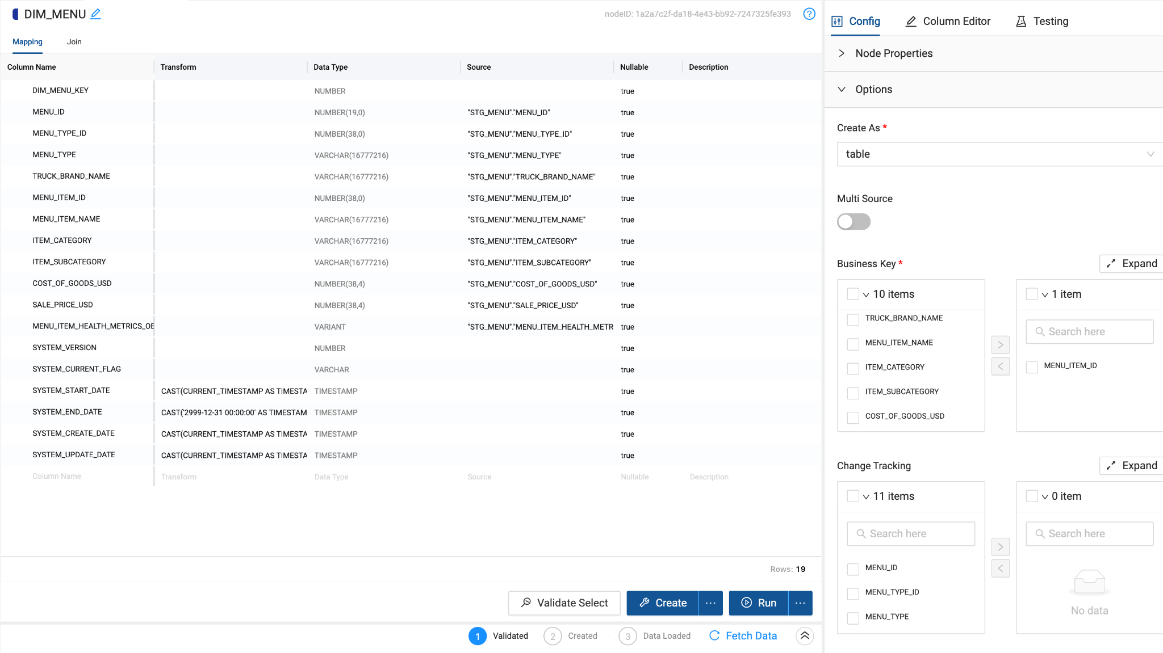Move selected Change Tracking items right
Viewport: 1163px width, 653px height.
[x=1001, y=547]
